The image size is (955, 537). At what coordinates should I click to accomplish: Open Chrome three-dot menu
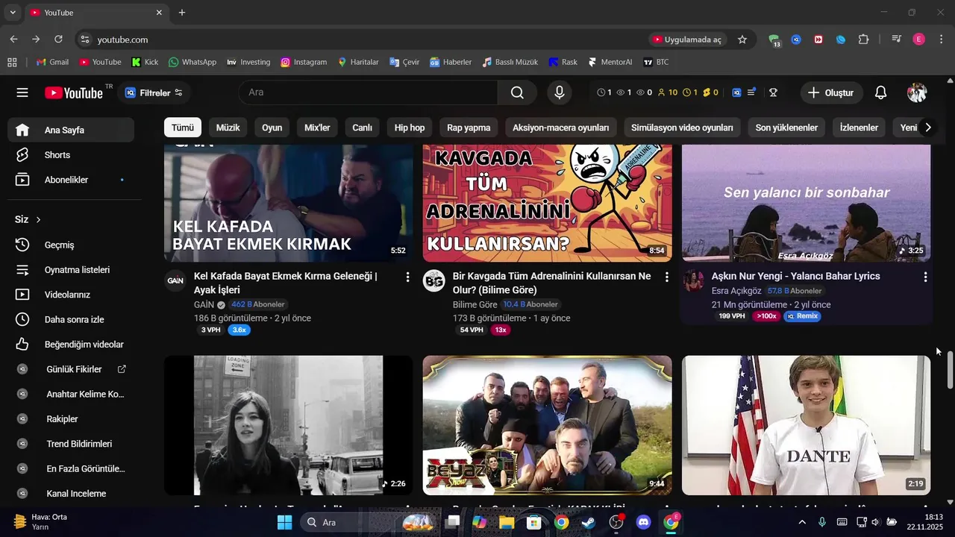click(x=940, y=40)
